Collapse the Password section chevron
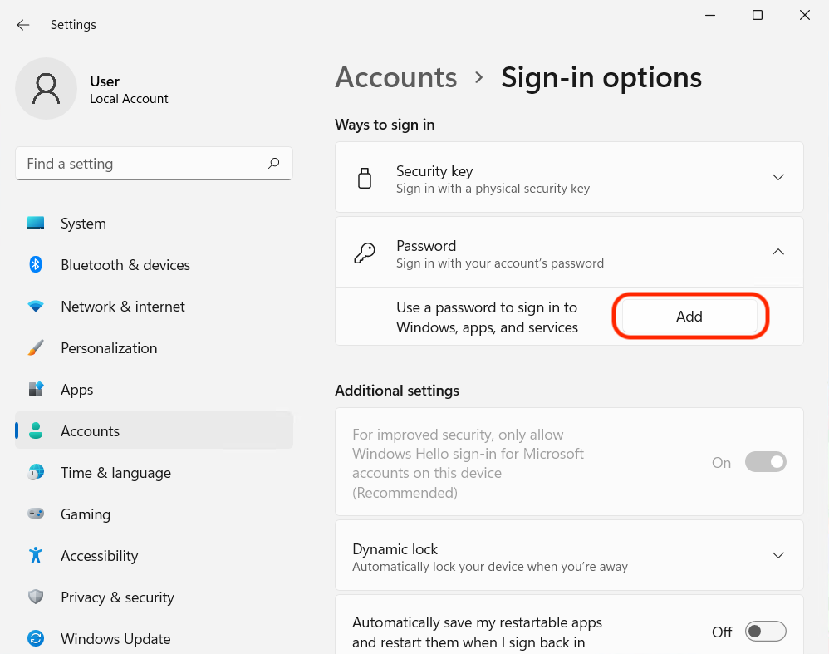The width and height of the screenshot is (829, 654). tap(778, 252)
